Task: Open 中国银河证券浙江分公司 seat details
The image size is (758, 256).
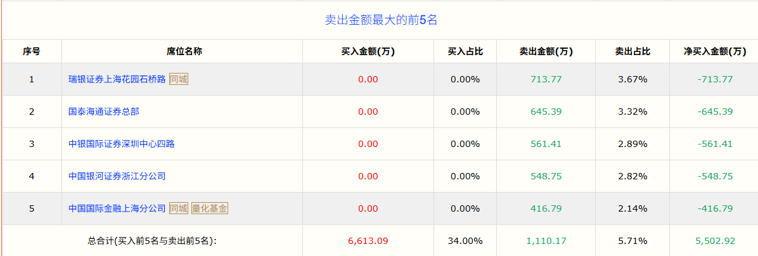Action: pyautogui.click(x=117, y=176)
